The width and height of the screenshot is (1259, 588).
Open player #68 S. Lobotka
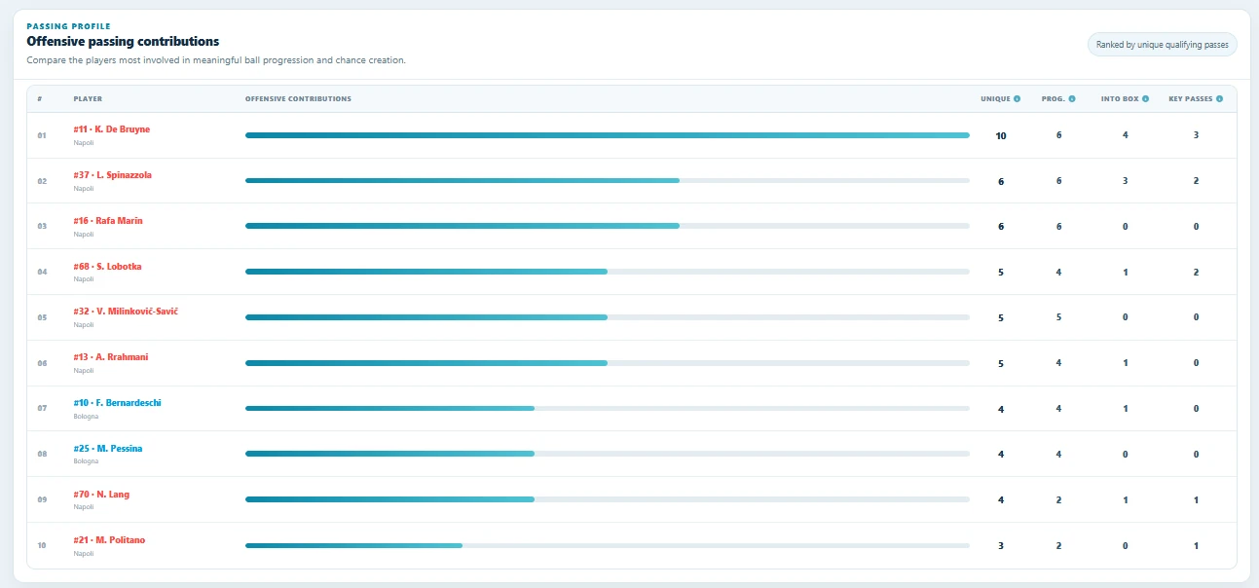click(x=107, y=267)
